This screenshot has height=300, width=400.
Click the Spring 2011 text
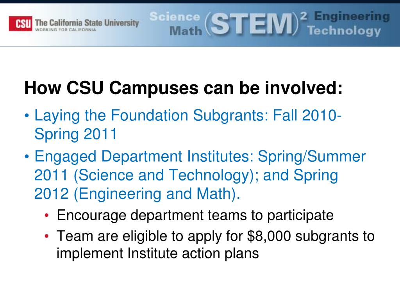[75, 134]
